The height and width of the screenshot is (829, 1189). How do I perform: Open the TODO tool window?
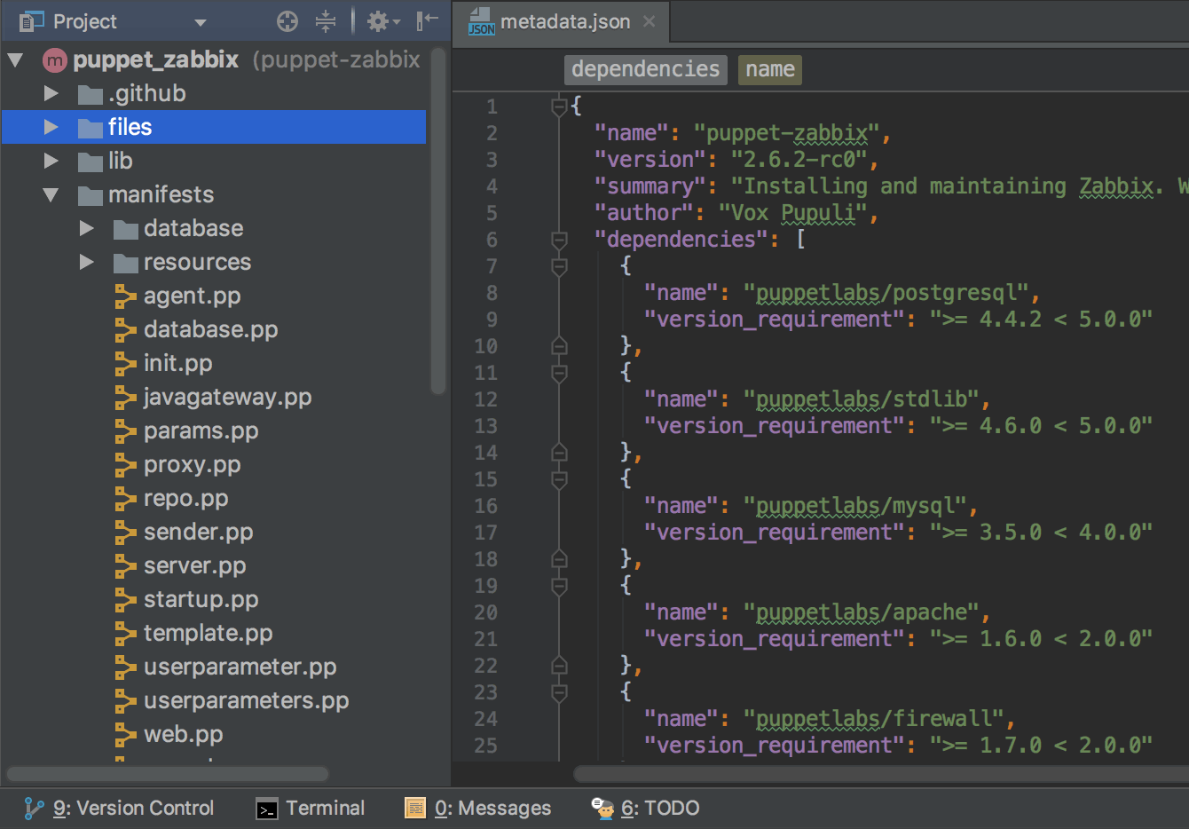(x=646, y=808)
